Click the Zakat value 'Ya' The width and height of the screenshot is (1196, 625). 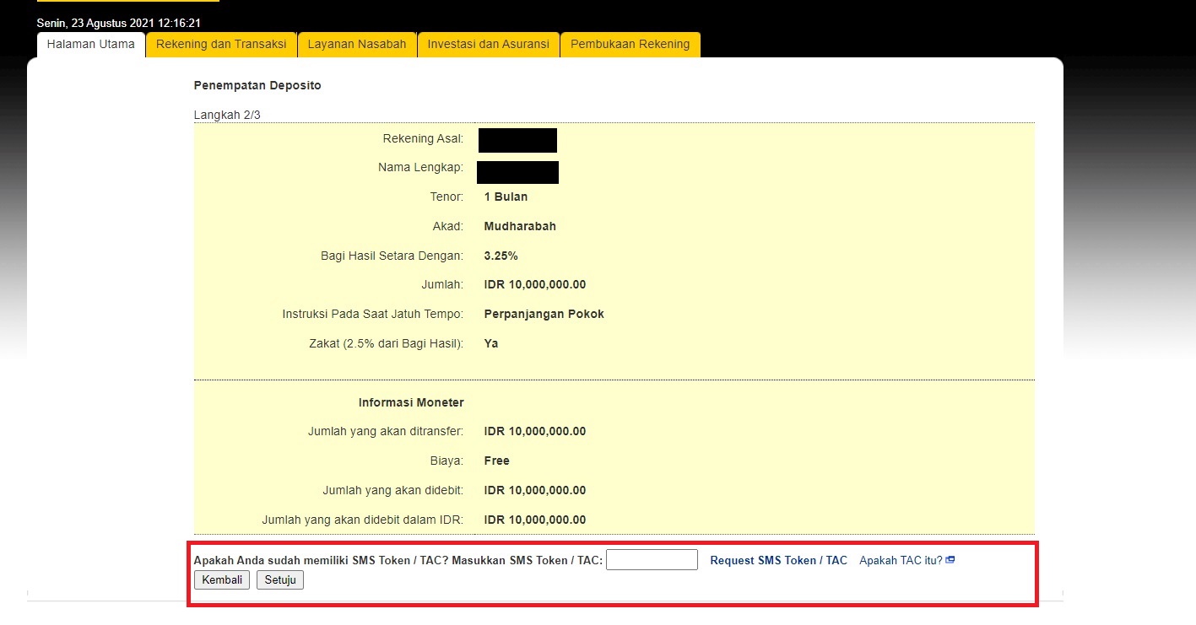(491, 344)
